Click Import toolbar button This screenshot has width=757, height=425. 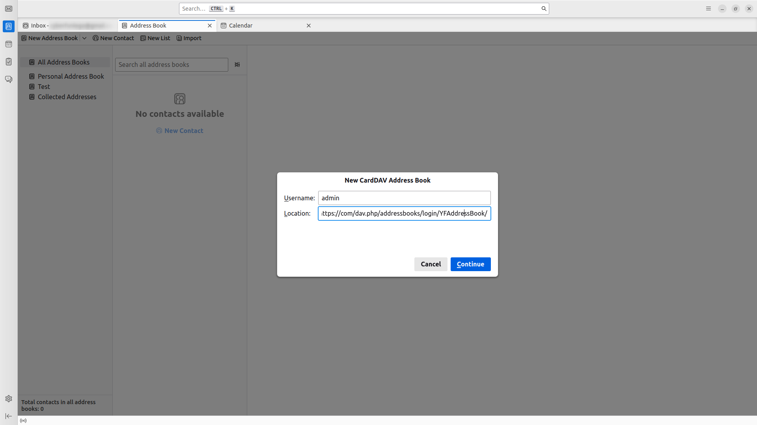(x=189, y=38)
